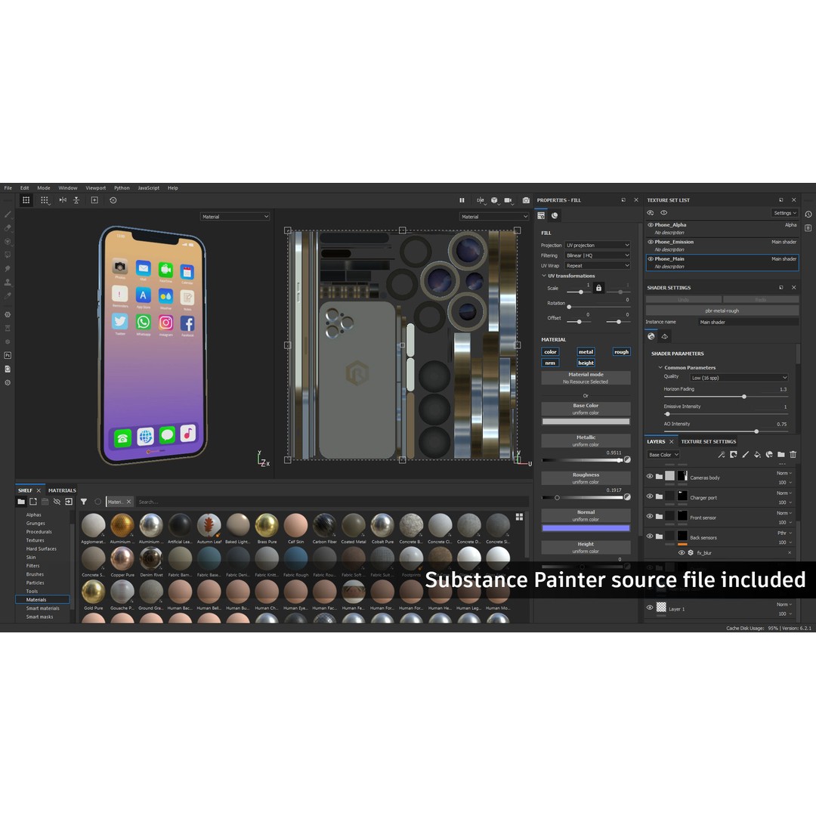Toggle visibility of Phone_Alpha texture set
The height and width of the screenshot is (816, 816).
(650, 225)
